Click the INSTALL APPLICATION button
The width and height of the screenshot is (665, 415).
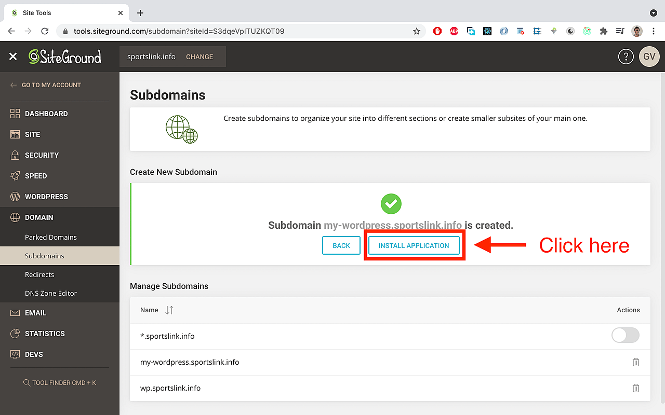click(x=414, y=245)
